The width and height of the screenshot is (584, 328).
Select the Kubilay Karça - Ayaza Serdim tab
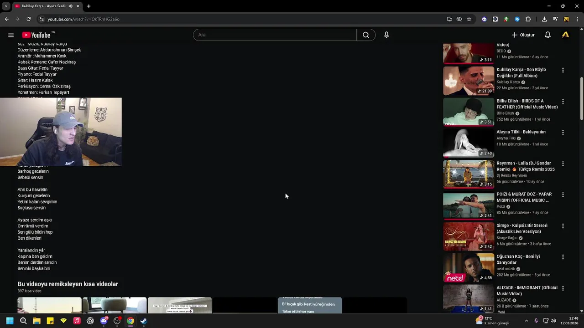(x=44, y=6)
